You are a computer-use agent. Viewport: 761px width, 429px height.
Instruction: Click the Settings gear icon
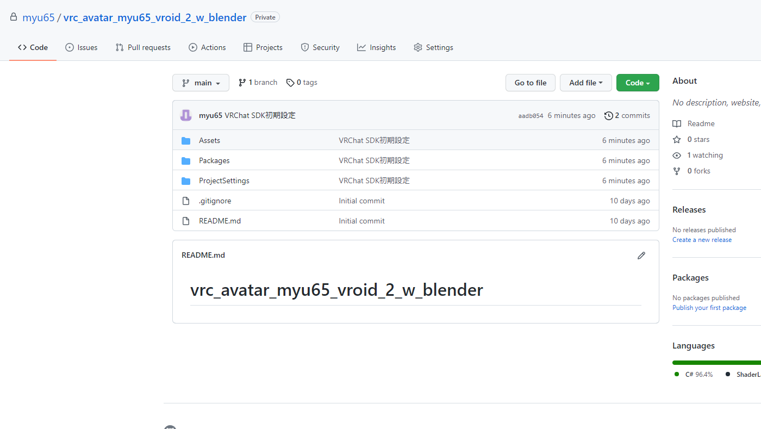pos(417,47)
